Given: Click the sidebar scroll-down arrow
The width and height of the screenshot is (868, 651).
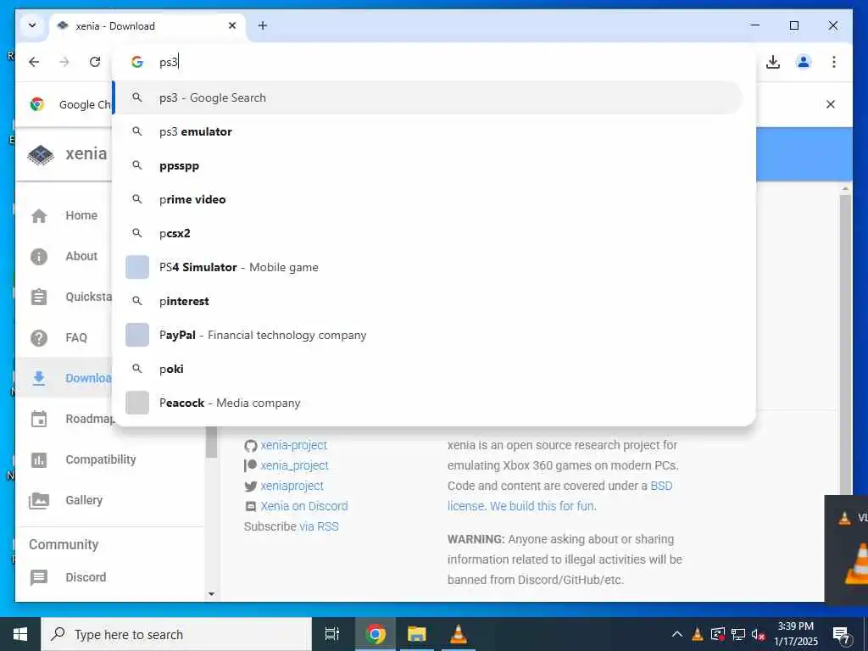Looking at the screenshot, I should click(x=211, y=594).
